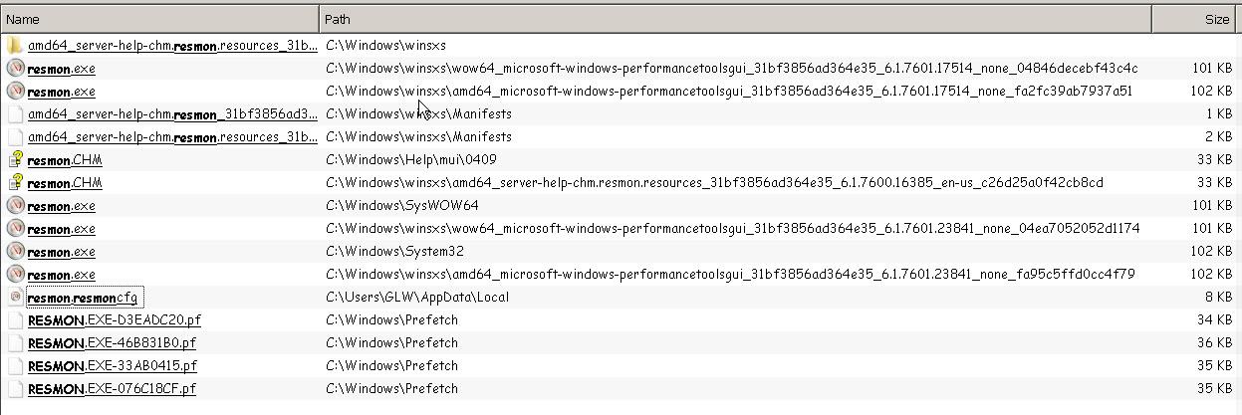Click the resmon.exe icon in the SysWOW64 row
Image resolution: width=1242 pixels, height=415 pixels.
[15, 206]
